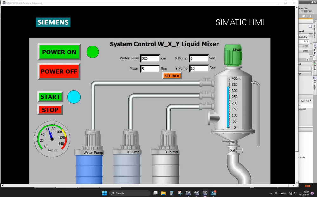
Task: Open File Explorer from the taskbar
Action: (163, 193)
